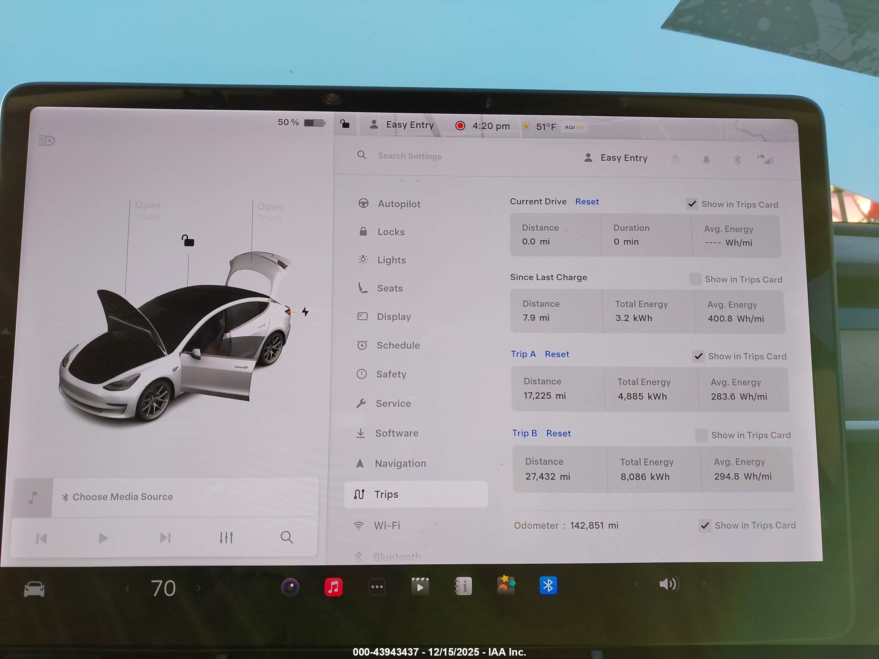Image resolution: width=879 pixels, height=659 pixels.
Task: Uncheck Trip A Show in Trips Card
Action: pos(698,356)
